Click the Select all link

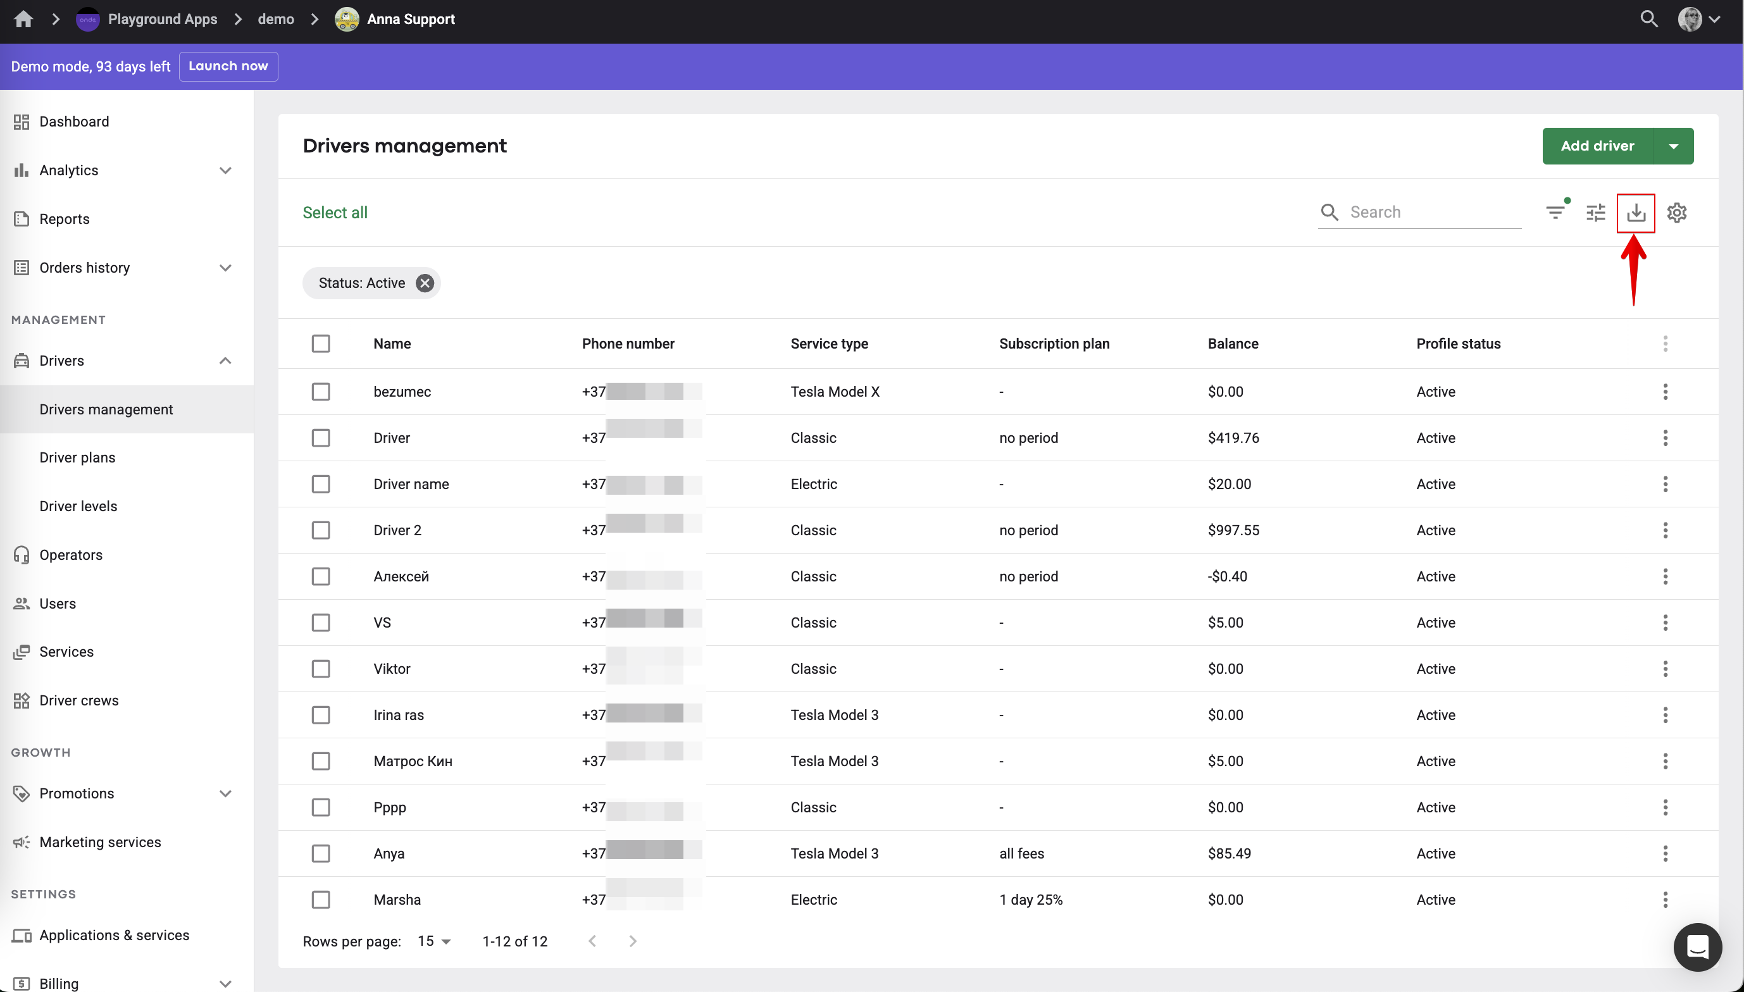[335, 213]
